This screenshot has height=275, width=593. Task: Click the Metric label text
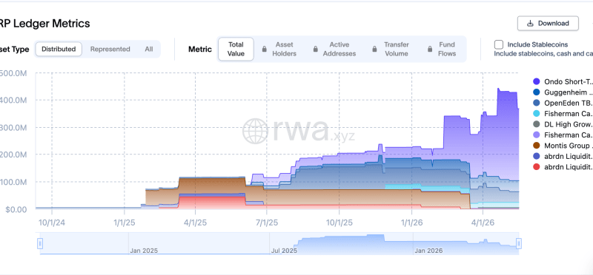pyautogui.click(x=200, y=50)
